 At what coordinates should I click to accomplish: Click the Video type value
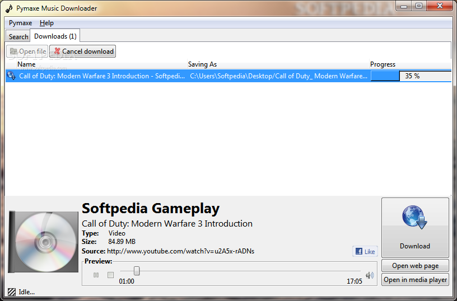click(x=117, y=233)
